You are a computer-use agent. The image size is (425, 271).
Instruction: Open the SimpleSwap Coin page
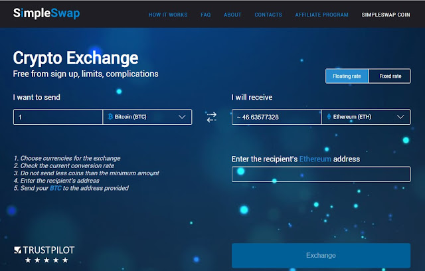pyautogui.click(x=386, y=15)
